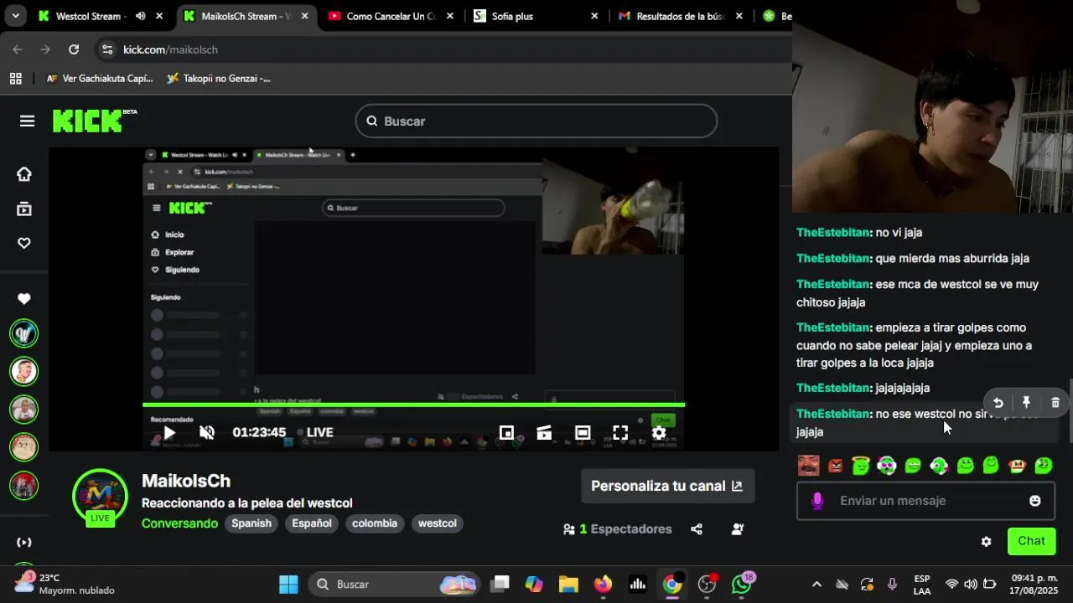This screenshot has width=1073, height=603.
Task: Click the MaikolsCh channel avatar
Action: point(100,496)
